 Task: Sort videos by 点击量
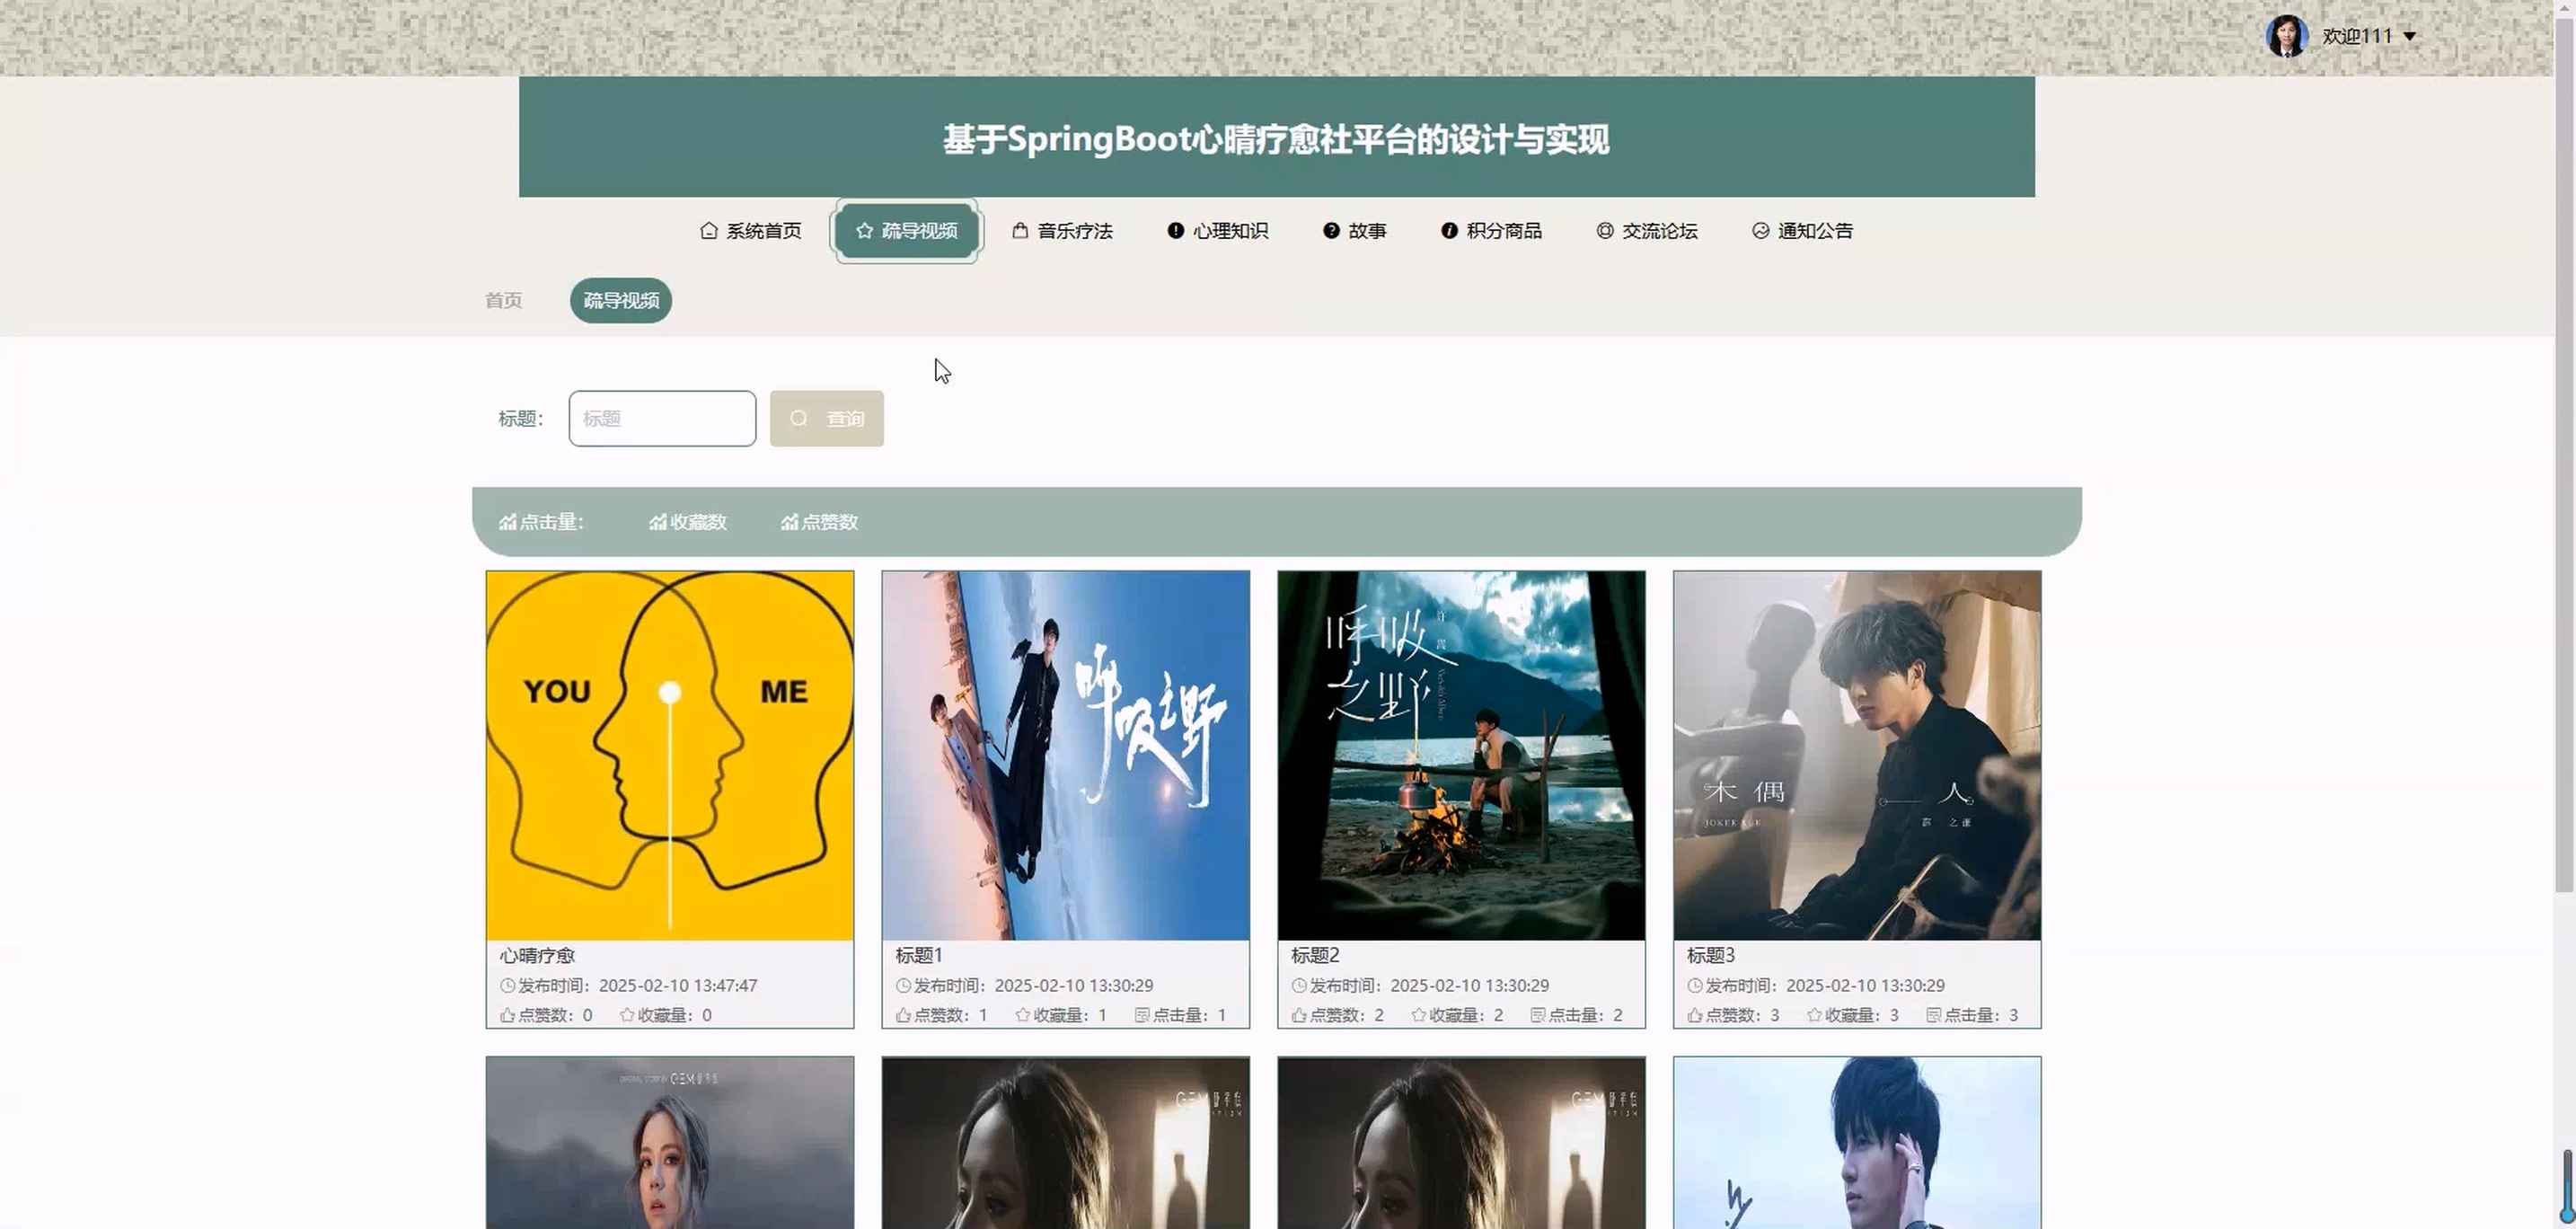(x=541, y=522)
